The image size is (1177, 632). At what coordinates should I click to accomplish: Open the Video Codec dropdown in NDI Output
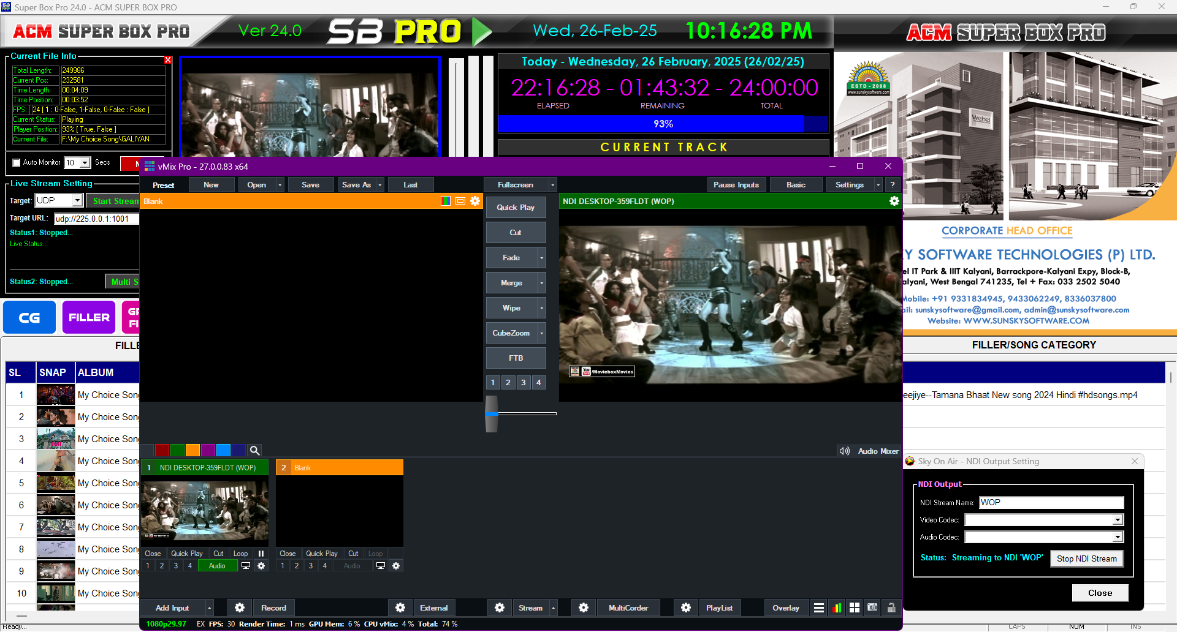1118,520
